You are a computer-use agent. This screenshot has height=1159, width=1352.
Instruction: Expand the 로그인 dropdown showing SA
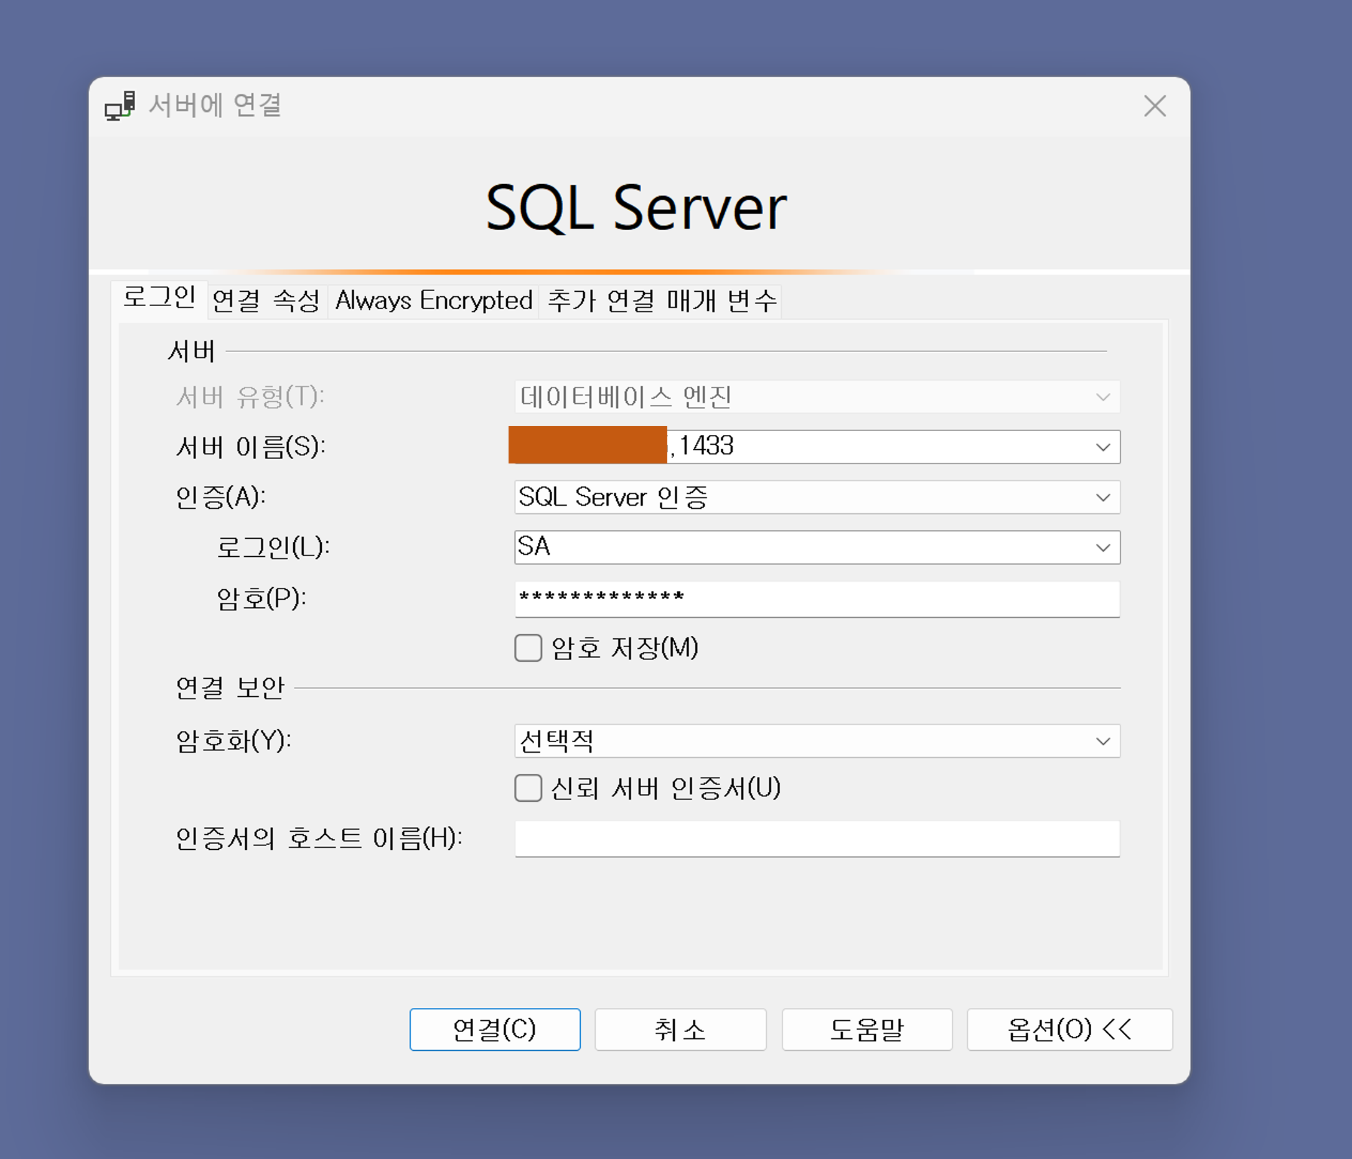(817, 547)
